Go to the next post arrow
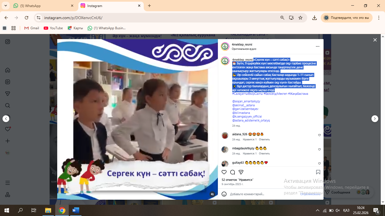Screen dimensions: 385x216 coord(375,119)
